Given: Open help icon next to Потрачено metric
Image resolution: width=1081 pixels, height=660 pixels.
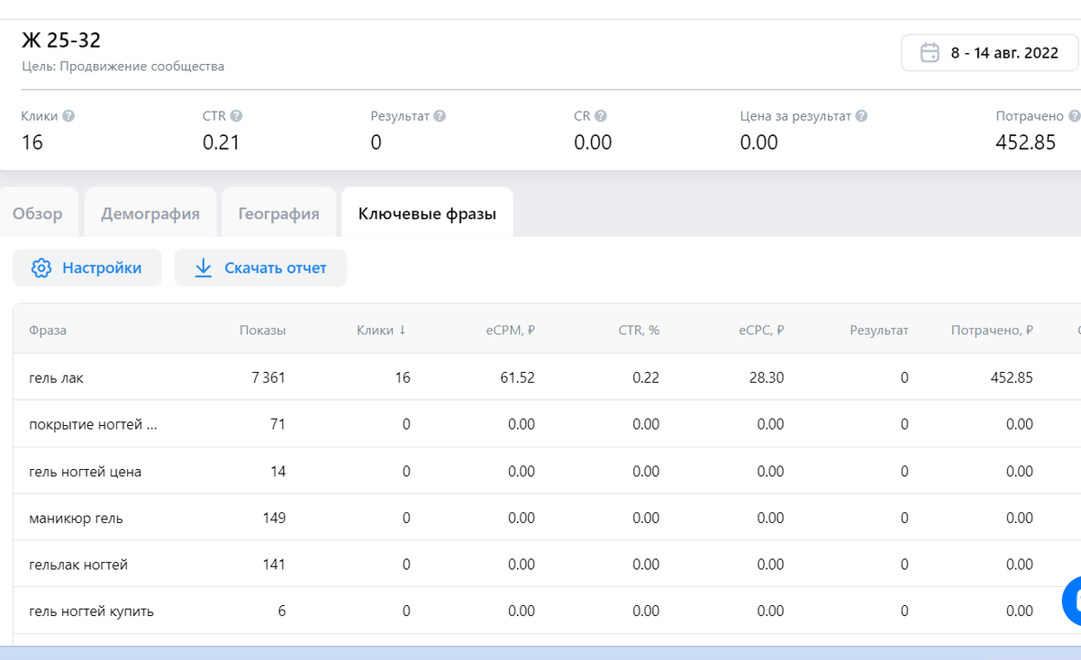Looking at the screenshot, I should click(1074, 116).
